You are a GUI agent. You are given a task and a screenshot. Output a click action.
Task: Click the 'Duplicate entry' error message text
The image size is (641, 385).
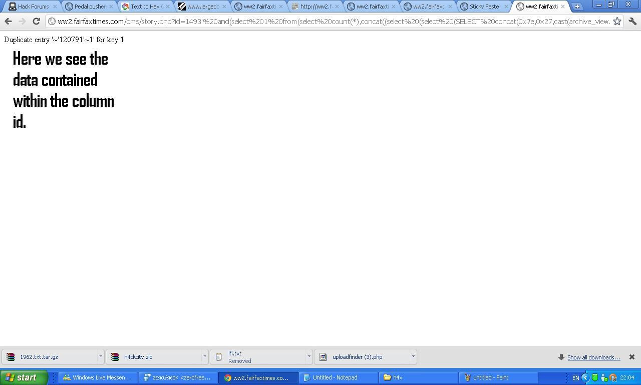pyautogui.click(x=64, y=40)
